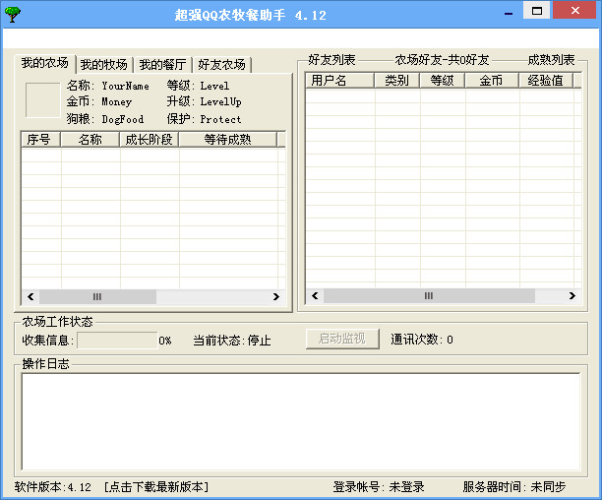This screenshot has width=602, height=500.
Task: Click the 经验值 column header
Action: (546, 81)
